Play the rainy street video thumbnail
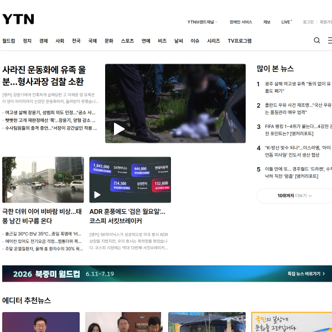This screenshot has height=332, width=332. (43, 180)
